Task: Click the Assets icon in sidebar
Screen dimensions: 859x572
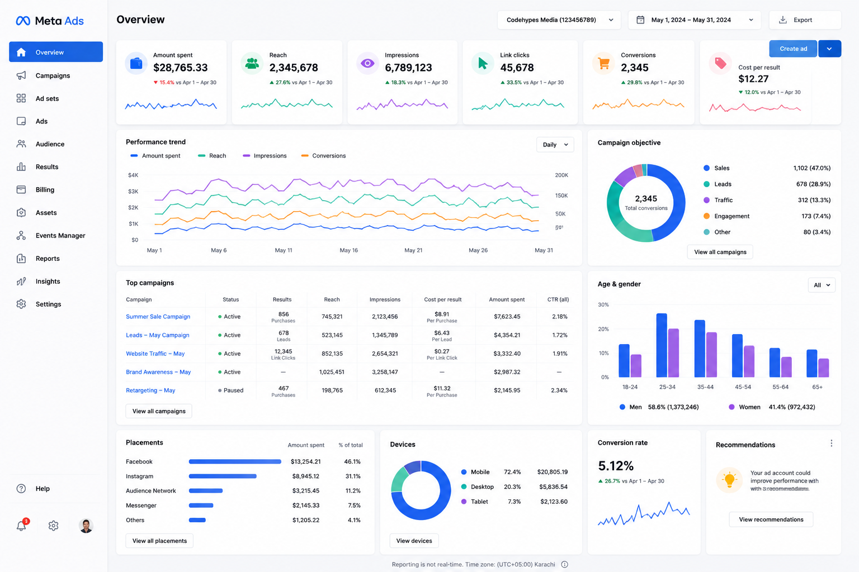Action: (x=21, y=213)
